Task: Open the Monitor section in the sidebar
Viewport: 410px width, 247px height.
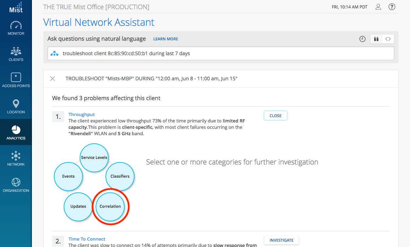Action: 16,28
